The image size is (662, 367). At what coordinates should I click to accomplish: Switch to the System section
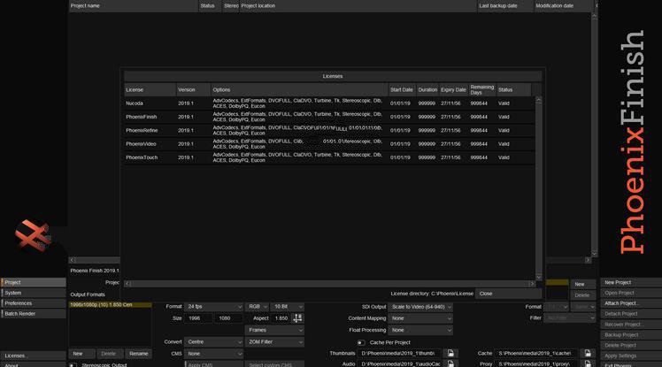click(34, 293)
